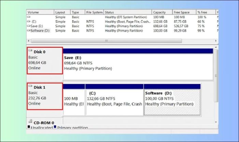
Task: Click the disk pane vertical scrollbar thumb
Action: [216, 76]
